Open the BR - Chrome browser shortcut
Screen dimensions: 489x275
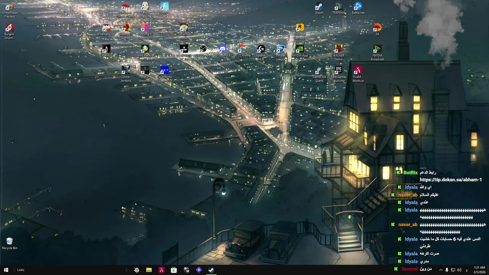click(x=242, y=51)
